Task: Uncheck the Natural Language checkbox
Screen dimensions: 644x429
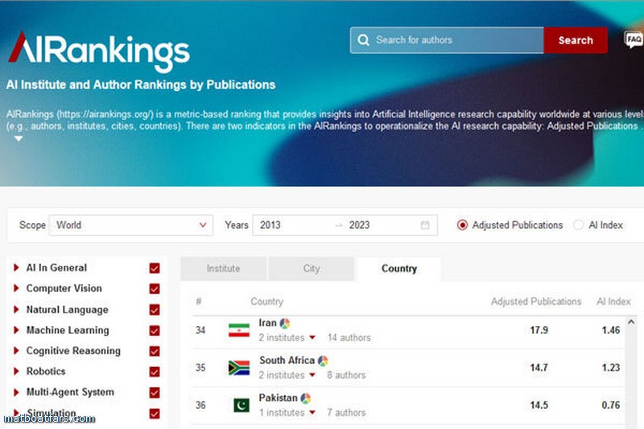Action: click(155, 310)
